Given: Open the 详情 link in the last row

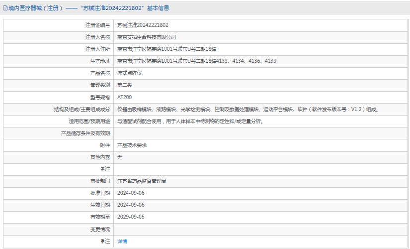Looking at the screenshot, I should coord(122,241).
